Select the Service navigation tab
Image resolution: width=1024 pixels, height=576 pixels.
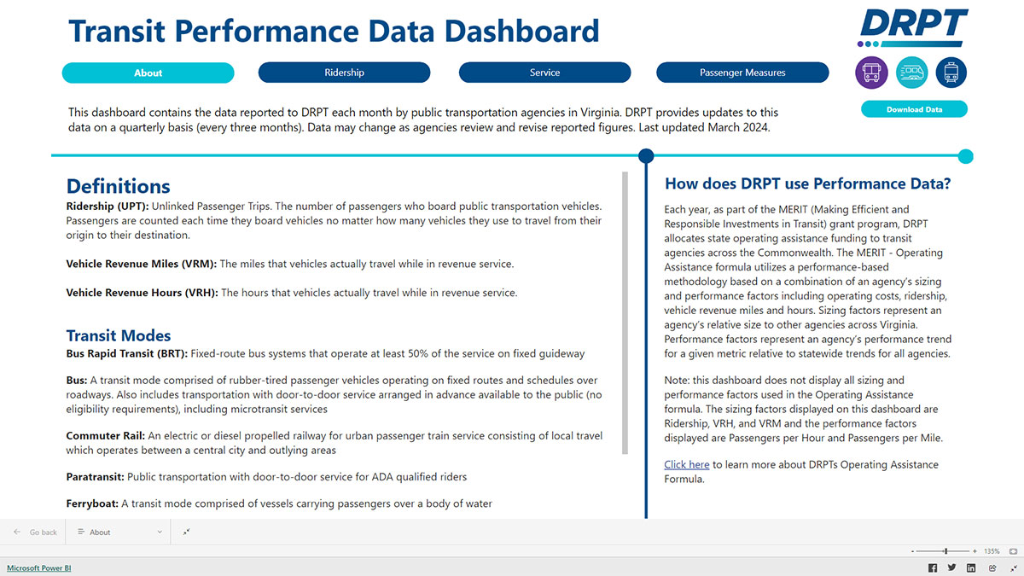[x=544, y=73]
